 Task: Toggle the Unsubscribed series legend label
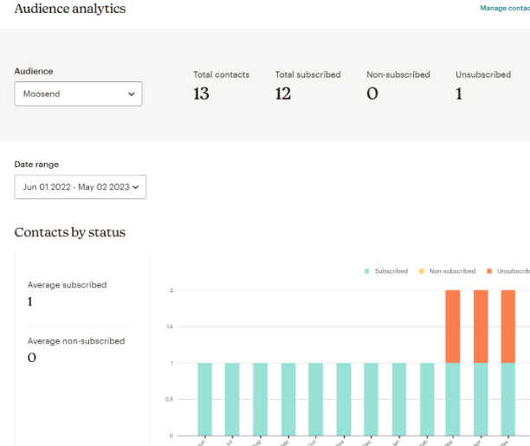point(513,271)
